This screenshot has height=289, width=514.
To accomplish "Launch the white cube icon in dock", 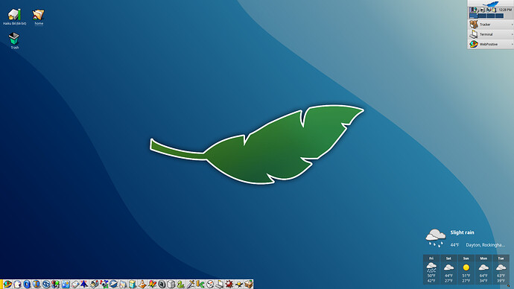I will tap(171, 284).
